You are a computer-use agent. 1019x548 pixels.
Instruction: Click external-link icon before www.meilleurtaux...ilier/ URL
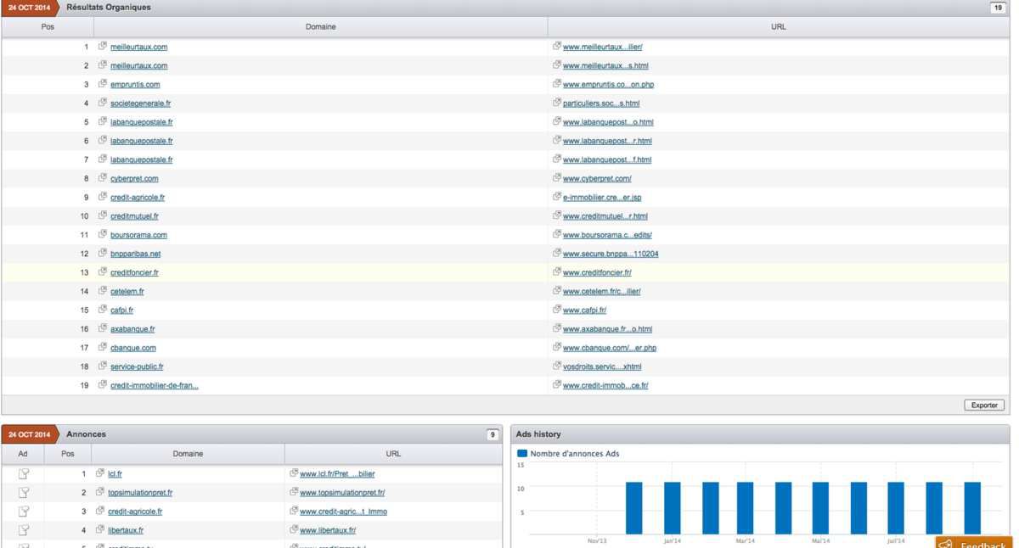coord(557,46)
